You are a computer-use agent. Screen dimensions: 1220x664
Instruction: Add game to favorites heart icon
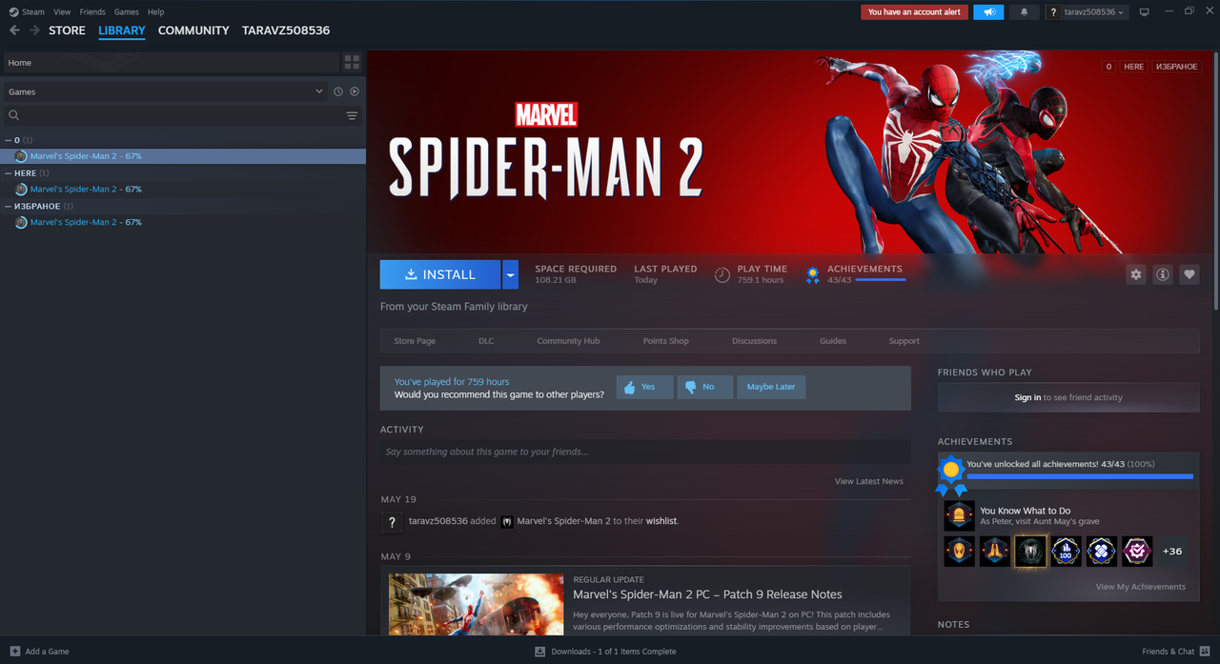pyautogui.click(x=1189, y=274)
